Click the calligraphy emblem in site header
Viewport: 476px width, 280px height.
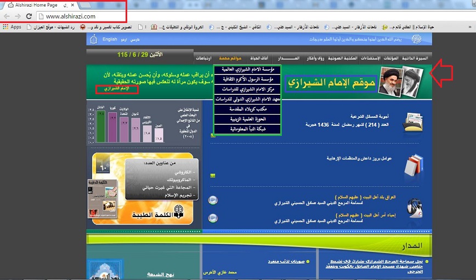tap(417, 39)
